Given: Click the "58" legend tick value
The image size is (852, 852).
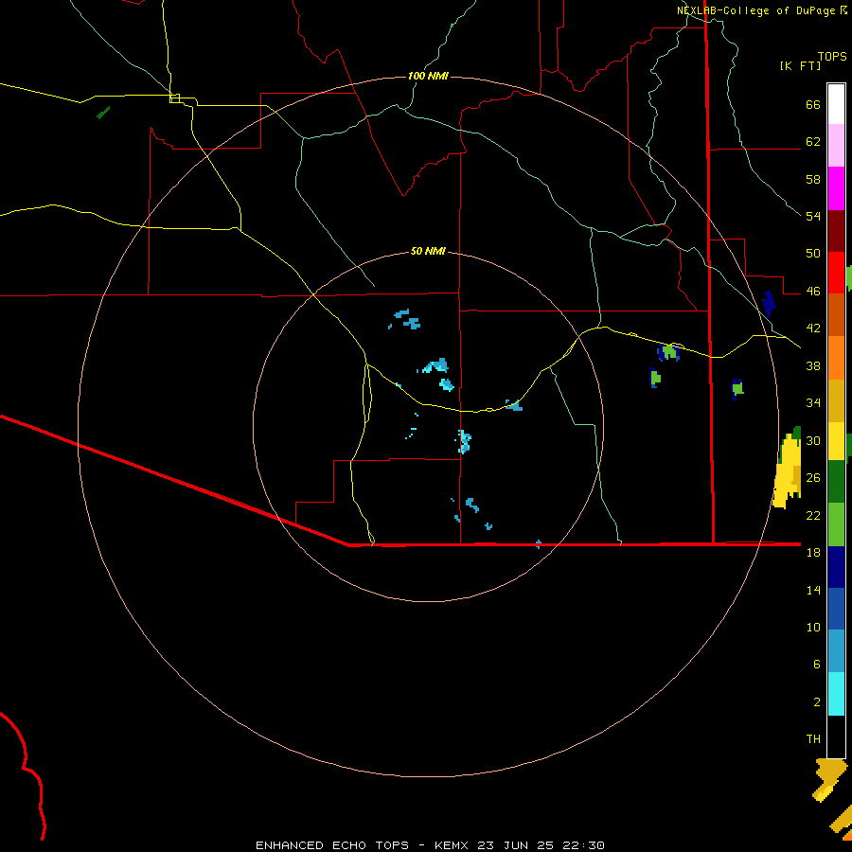Looking at the screenshot, I should 813,179.
